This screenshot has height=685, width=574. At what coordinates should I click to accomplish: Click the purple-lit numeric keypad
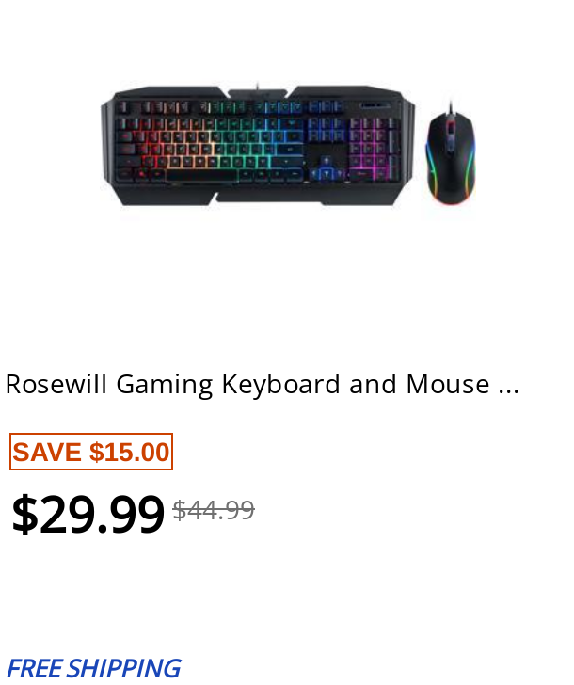tap(375, 149)
